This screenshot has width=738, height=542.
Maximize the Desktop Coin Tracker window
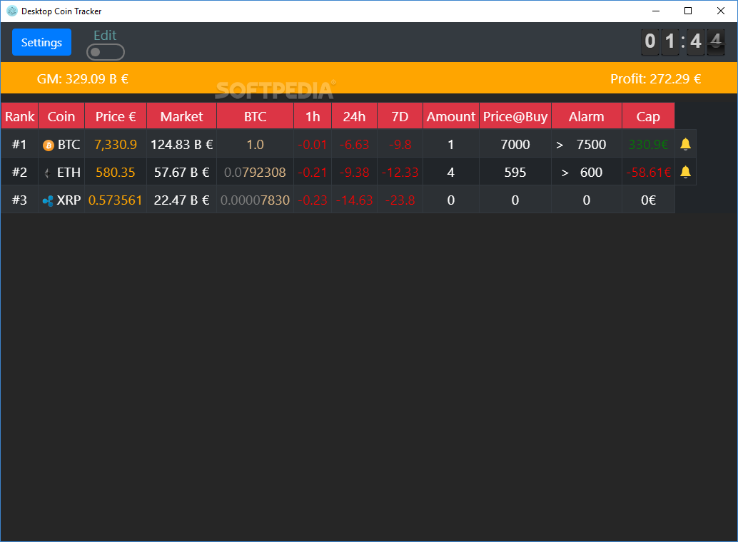point(688,11)
